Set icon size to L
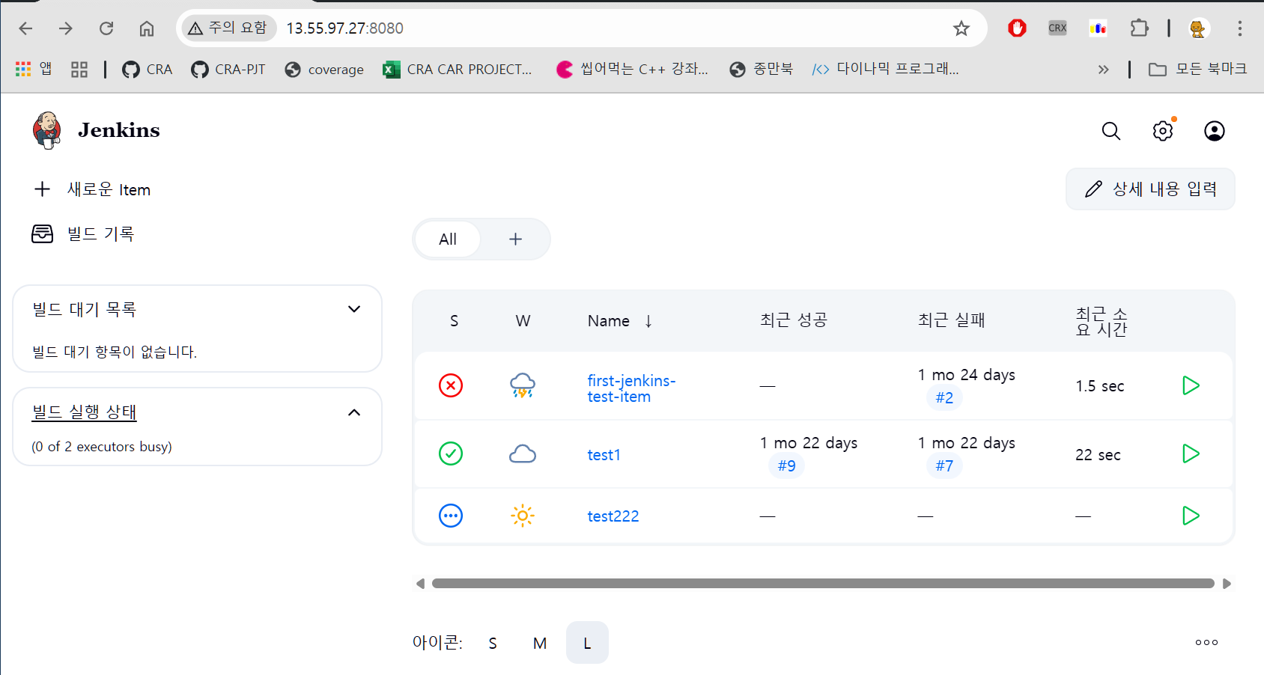The width and height of the screenshot is (1264, 675). coord(587,643)
